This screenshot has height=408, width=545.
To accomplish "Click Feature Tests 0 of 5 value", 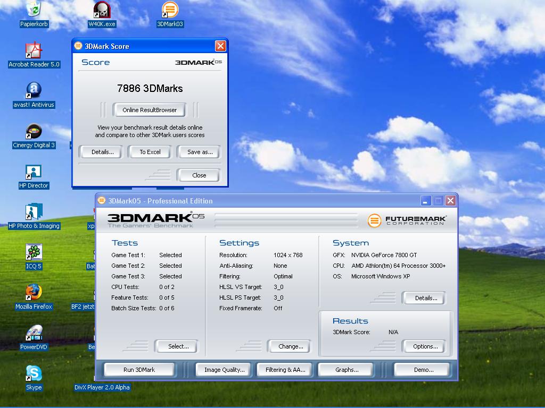I will click(x=167, y=297).
